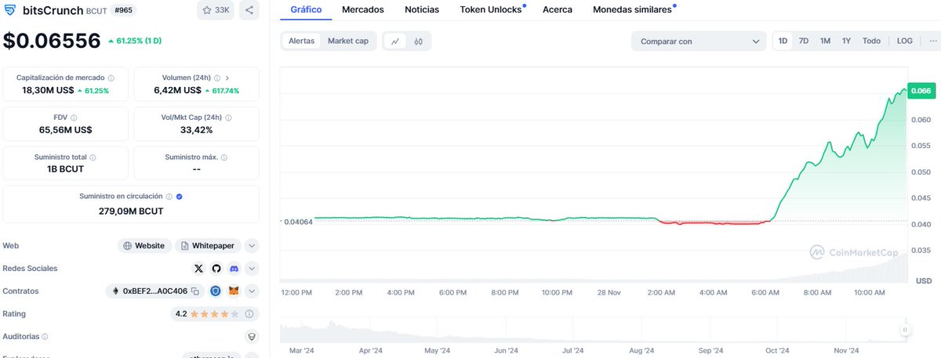Click the blue shield security icon
This screenshot has height=358, width=941.
[215, 291]
